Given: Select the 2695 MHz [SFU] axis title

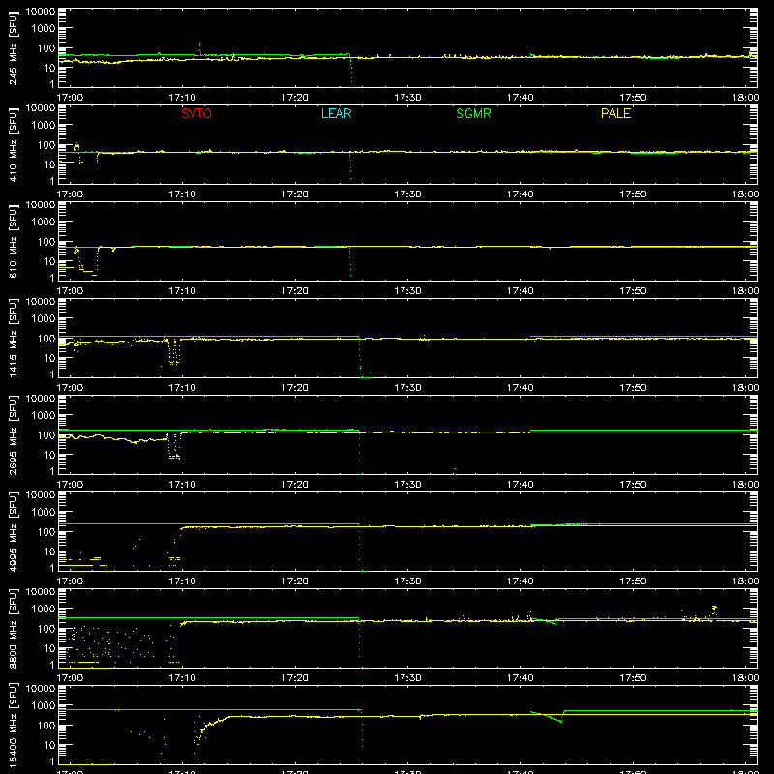Looking at the screenshot, I should [13, 434].
